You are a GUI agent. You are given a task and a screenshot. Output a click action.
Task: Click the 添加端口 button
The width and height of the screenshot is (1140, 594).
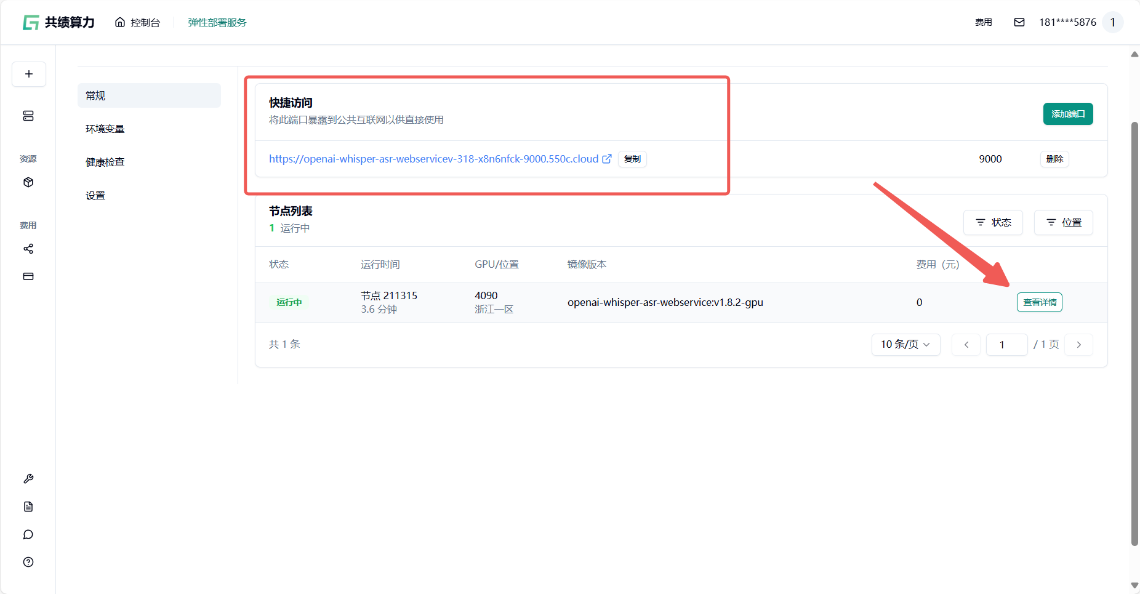[x=1068, y=114]
